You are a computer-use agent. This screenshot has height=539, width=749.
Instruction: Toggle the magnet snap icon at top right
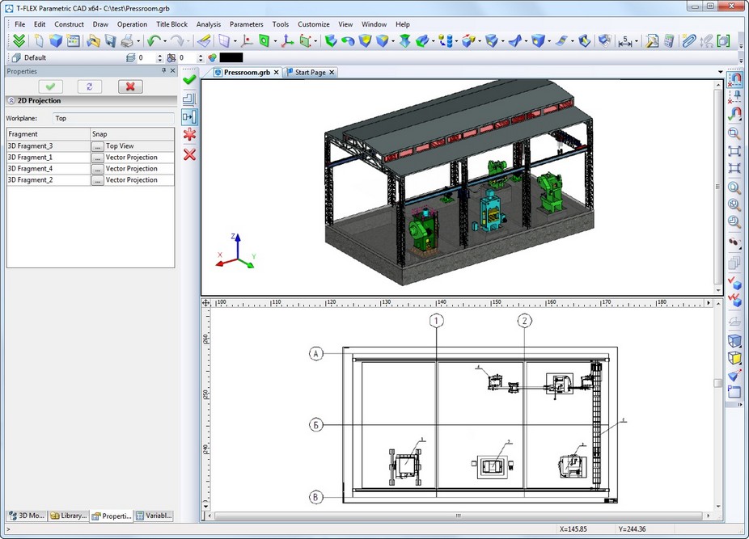[734, 79]
